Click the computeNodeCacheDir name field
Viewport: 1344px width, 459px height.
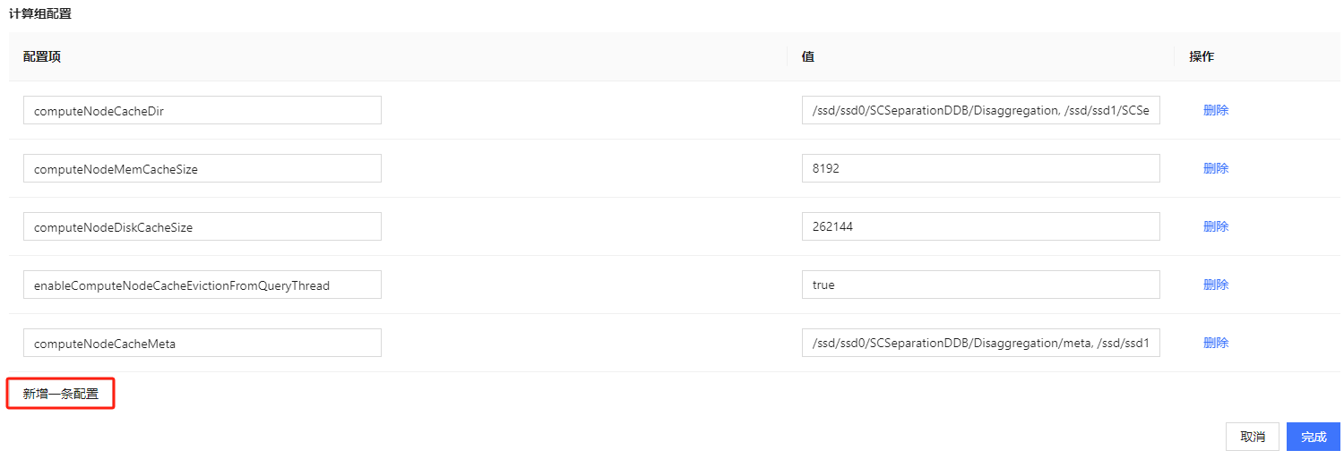click(x=202, y=111)
